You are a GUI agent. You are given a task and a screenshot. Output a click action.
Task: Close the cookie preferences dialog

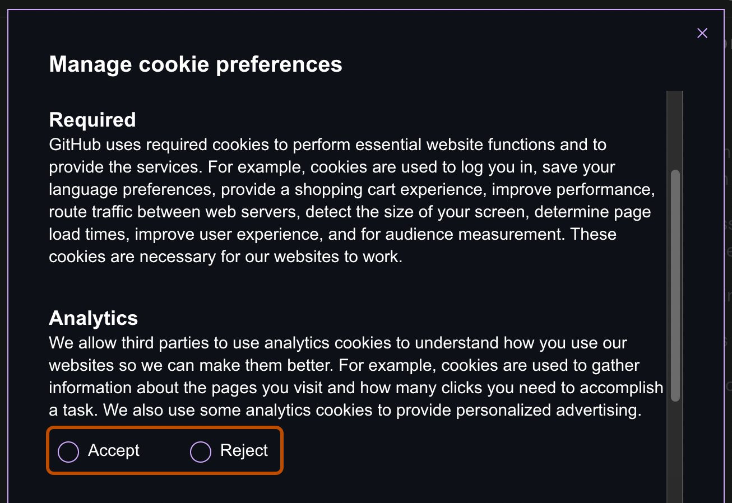702,32
